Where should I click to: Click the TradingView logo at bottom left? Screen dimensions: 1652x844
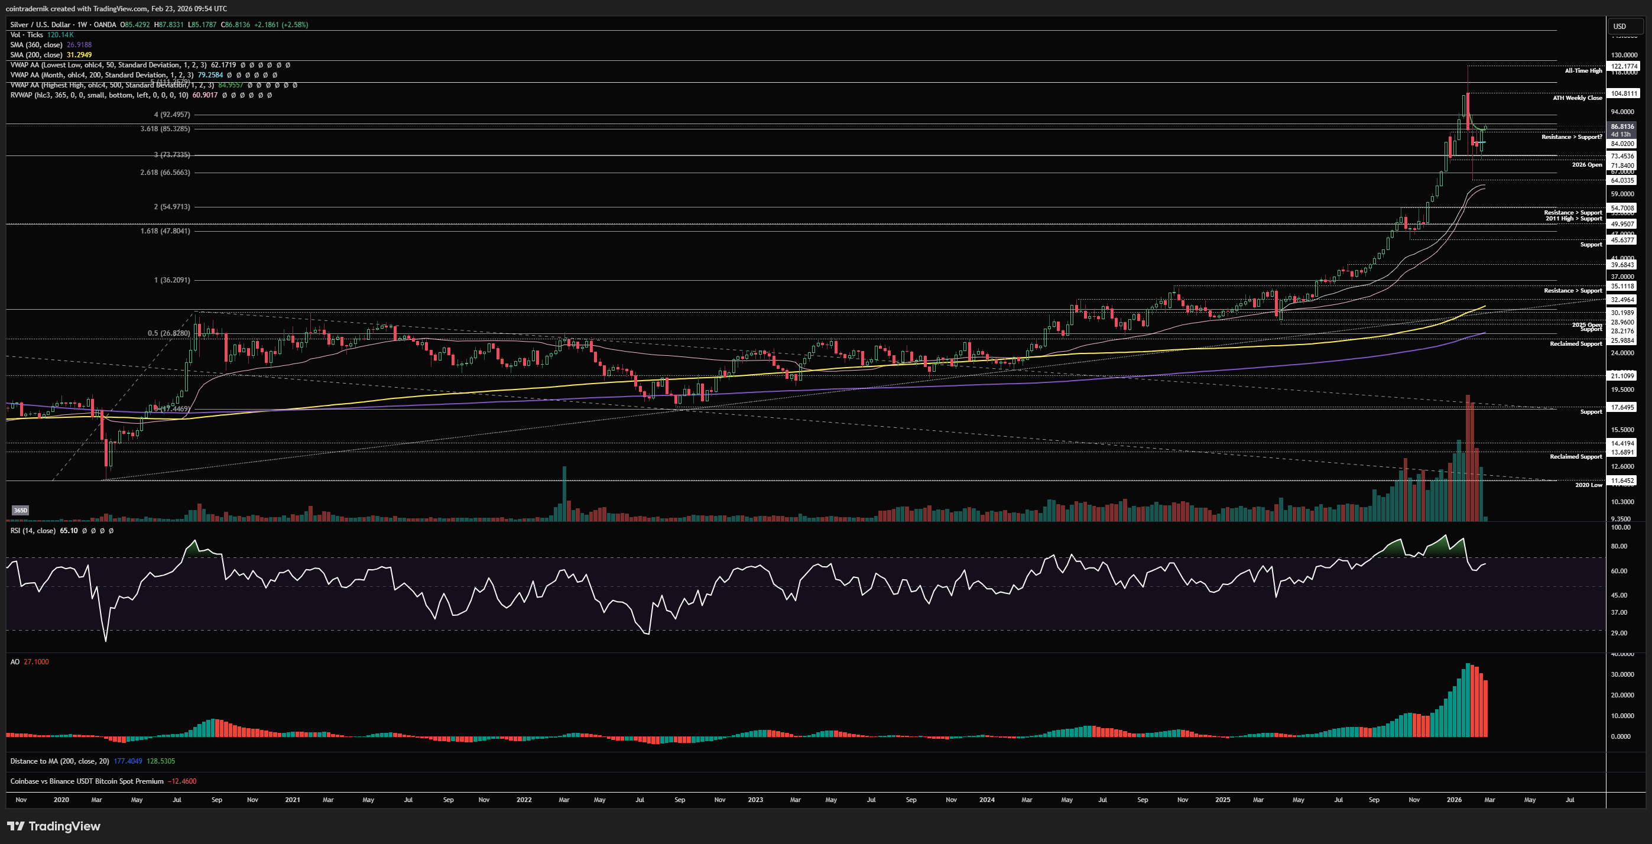[x=54, y=826]
